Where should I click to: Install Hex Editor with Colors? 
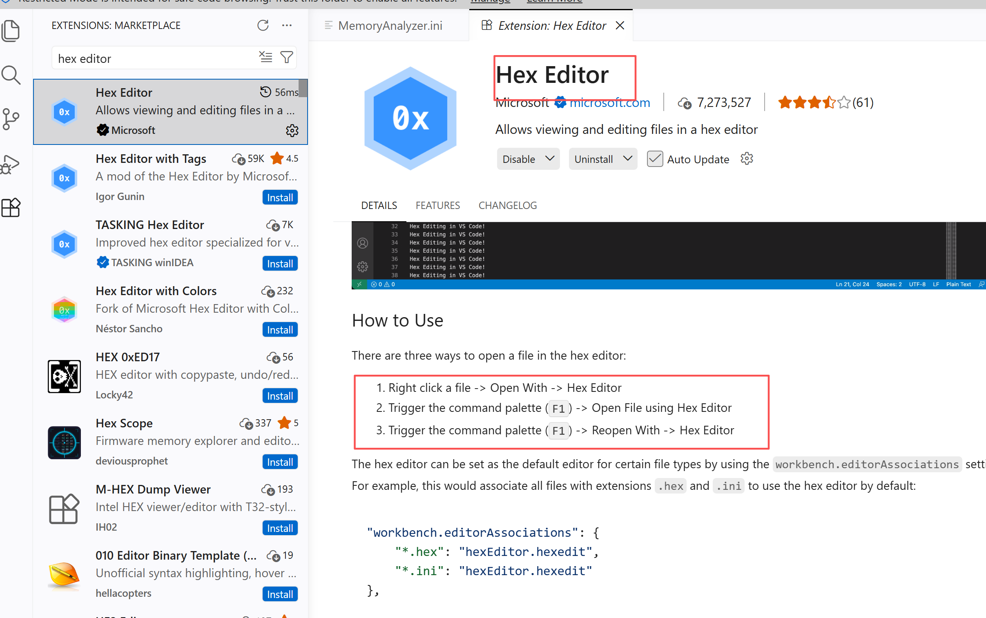pyautogui.click(x=280, y=330)
